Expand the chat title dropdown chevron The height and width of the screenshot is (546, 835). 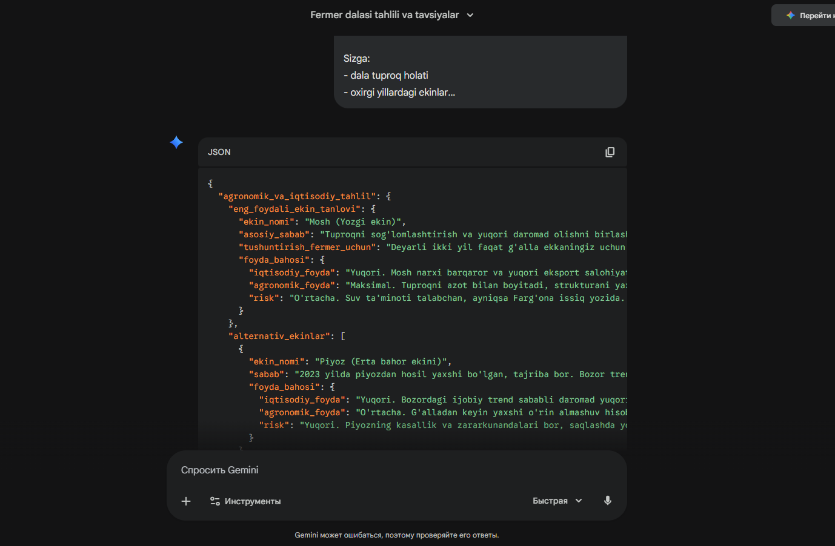470,15
